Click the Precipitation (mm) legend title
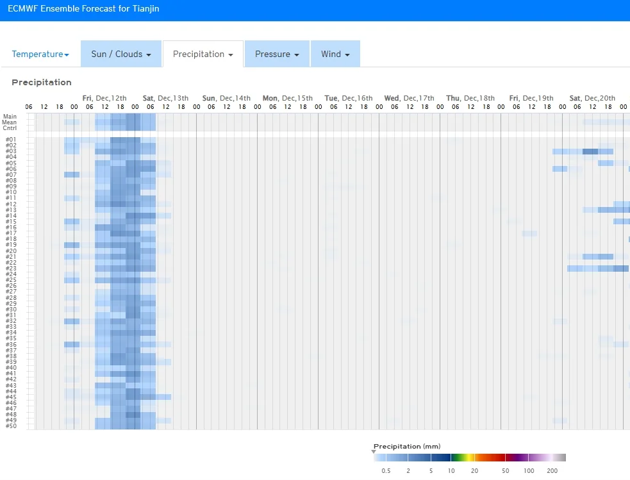The height and width of the screenshot is (480, 630). 407,446
